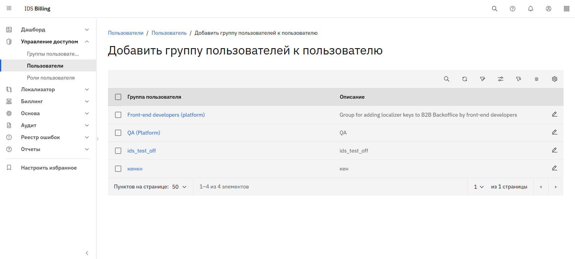
Task: Collapse the Управление доступом section
Action: click(87, 42)
